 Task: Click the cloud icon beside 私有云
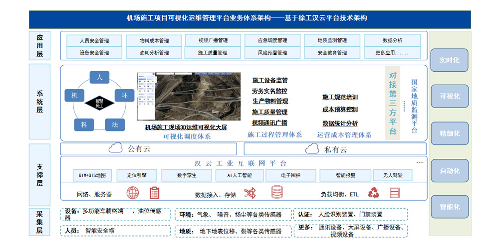pos(312,148)
